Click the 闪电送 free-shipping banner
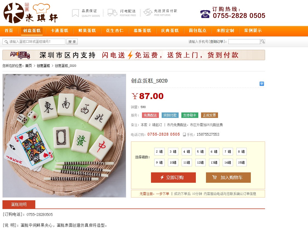The width and height of the screenshot is (308, 229). pyautogui.click(x=133, y=55)
